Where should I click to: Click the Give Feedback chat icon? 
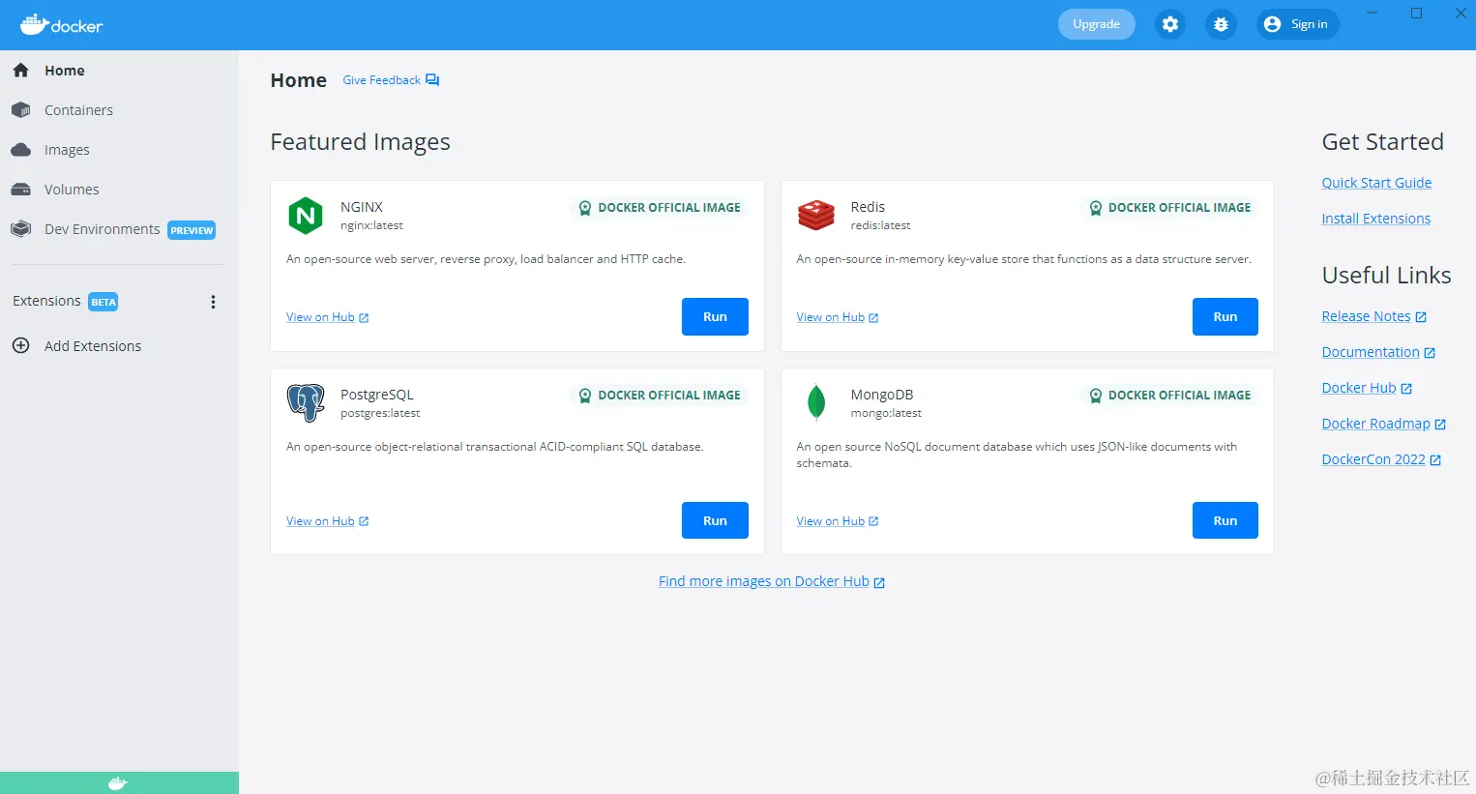click(432, 80)
